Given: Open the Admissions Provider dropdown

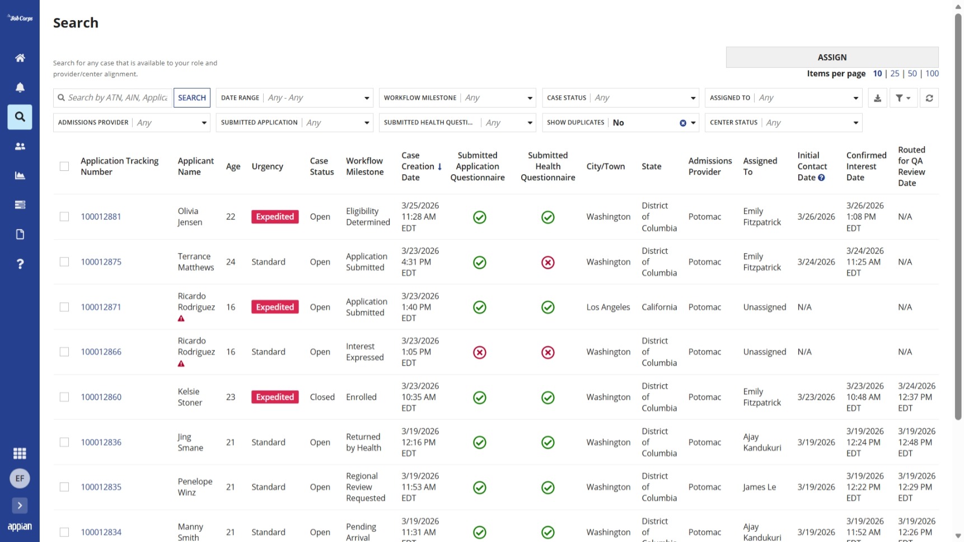Looking at the screenshot, I should [132, 123].
